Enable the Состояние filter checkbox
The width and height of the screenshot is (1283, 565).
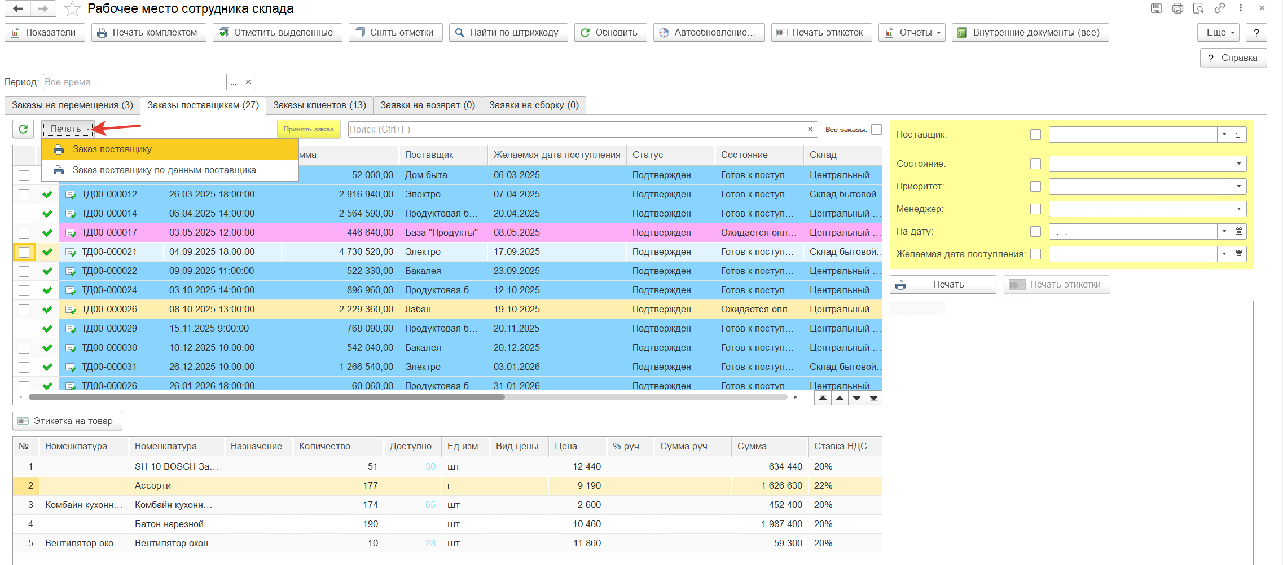[1035, 164]
